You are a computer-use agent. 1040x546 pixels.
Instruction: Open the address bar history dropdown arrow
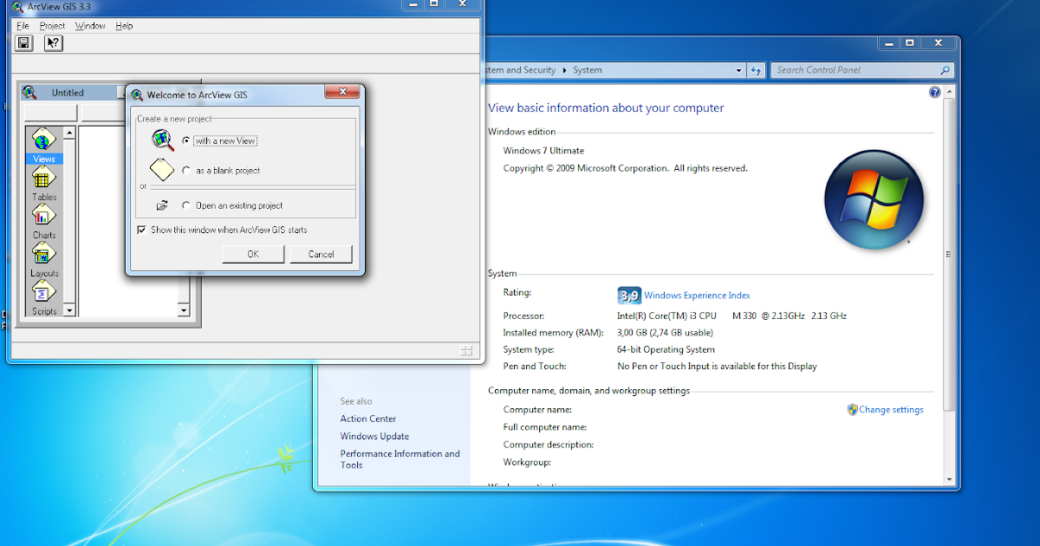tap(739, 70)
